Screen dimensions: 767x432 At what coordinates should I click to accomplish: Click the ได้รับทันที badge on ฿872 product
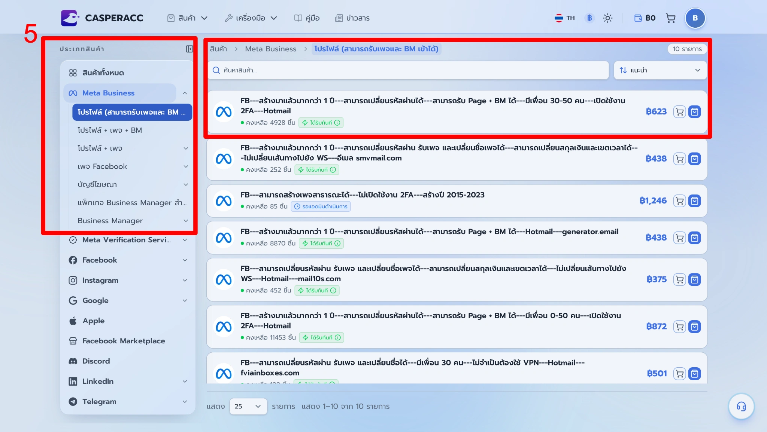pos(321,338)
